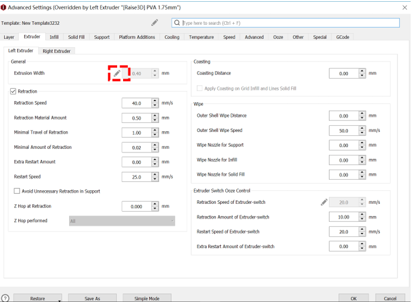The height and width of the screenshot is (302, 413).
Task: Open the Temperature tab
Action: (x=201, y=37)
